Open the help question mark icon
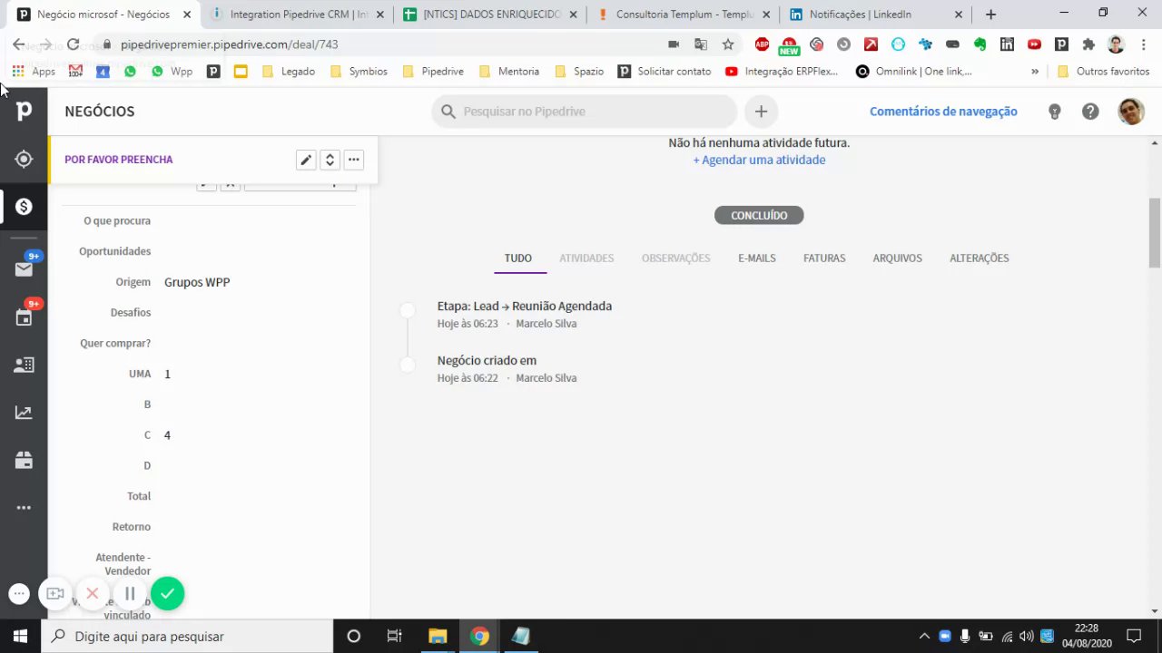1162x653 pixels. (x=1090, y=112)
